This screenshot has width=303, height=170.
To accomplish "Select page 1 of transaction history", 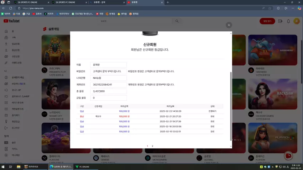I will (147, 146).
